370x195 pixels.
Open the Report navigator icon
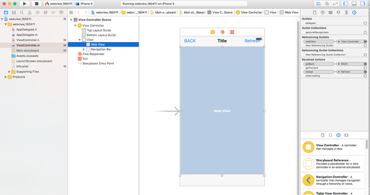point(61,12)
